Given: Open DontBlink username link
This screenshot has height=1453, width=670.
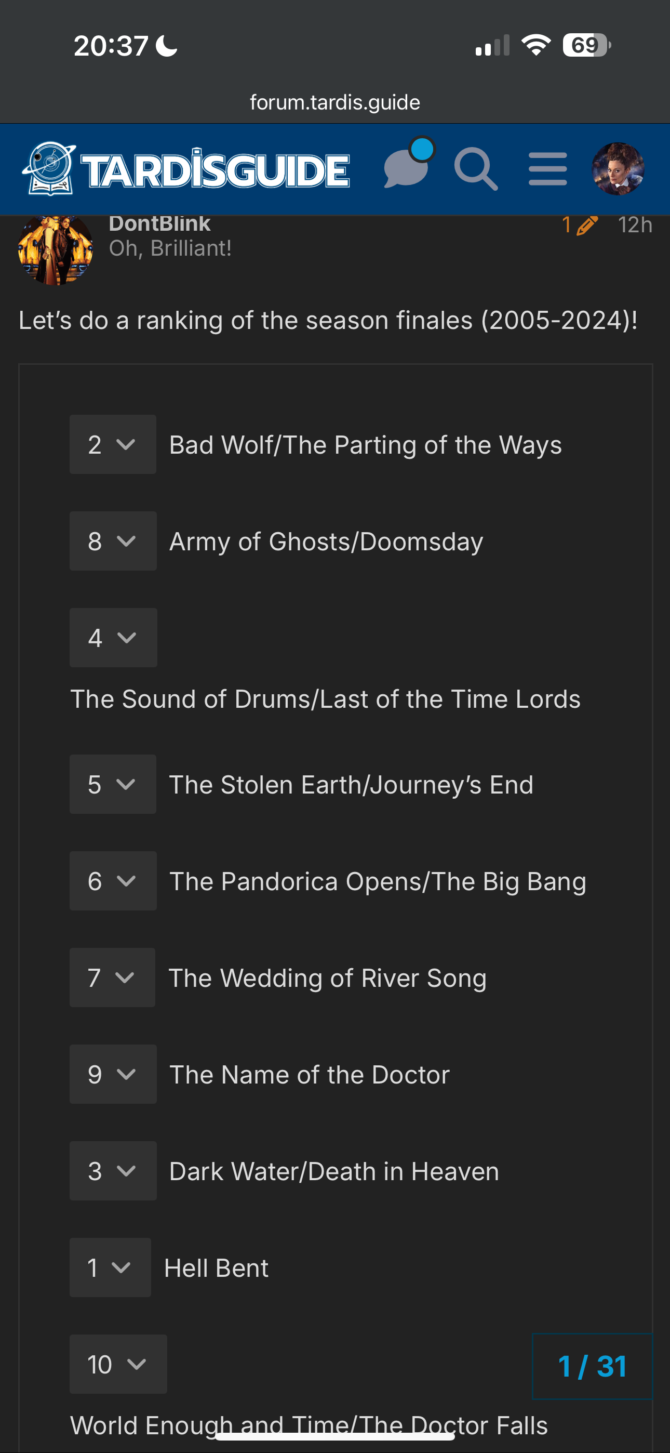Looking at the screenshot, I should [x=159, y=224].
